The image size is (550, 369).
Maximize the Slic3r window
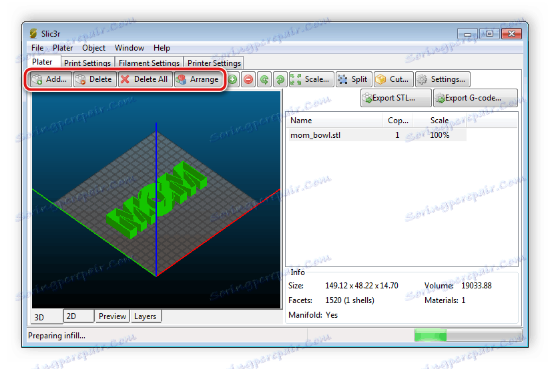[489, 34]
